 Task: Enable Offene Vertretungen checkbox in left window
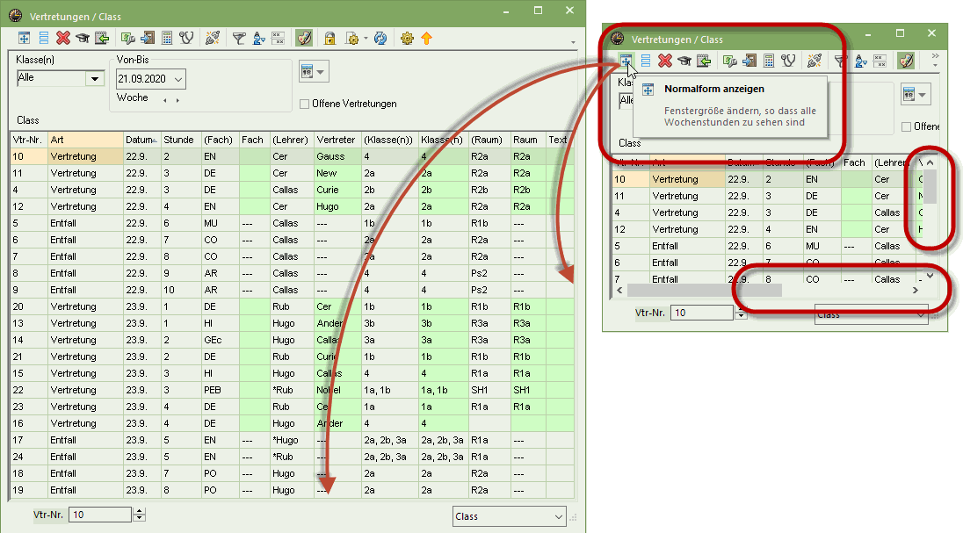click(x=304, y=104)
